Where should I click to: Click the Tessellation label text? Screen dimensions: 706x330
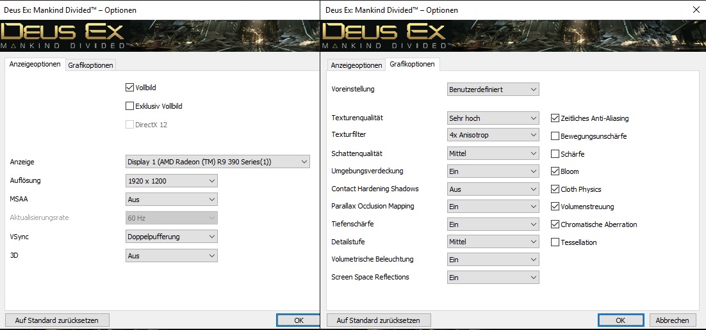(x=579, y=242)
